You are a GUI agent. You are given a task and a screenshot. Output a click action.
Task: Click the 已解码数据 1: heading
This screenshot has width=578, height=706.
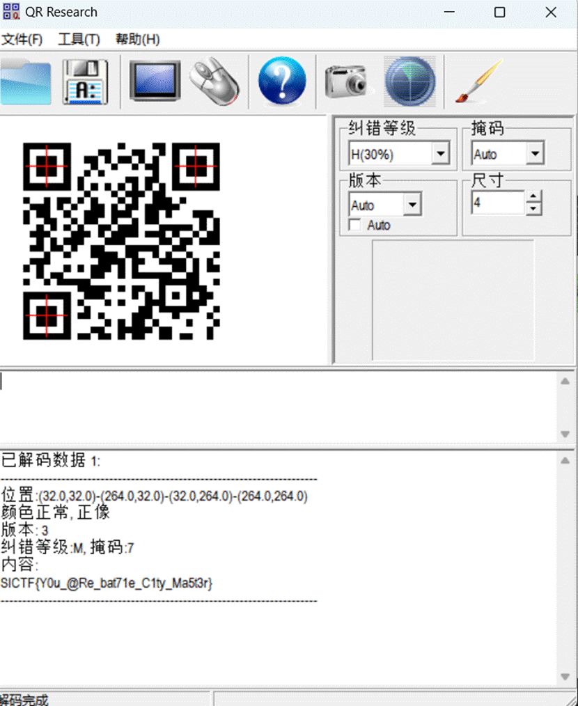coord(50,461)
